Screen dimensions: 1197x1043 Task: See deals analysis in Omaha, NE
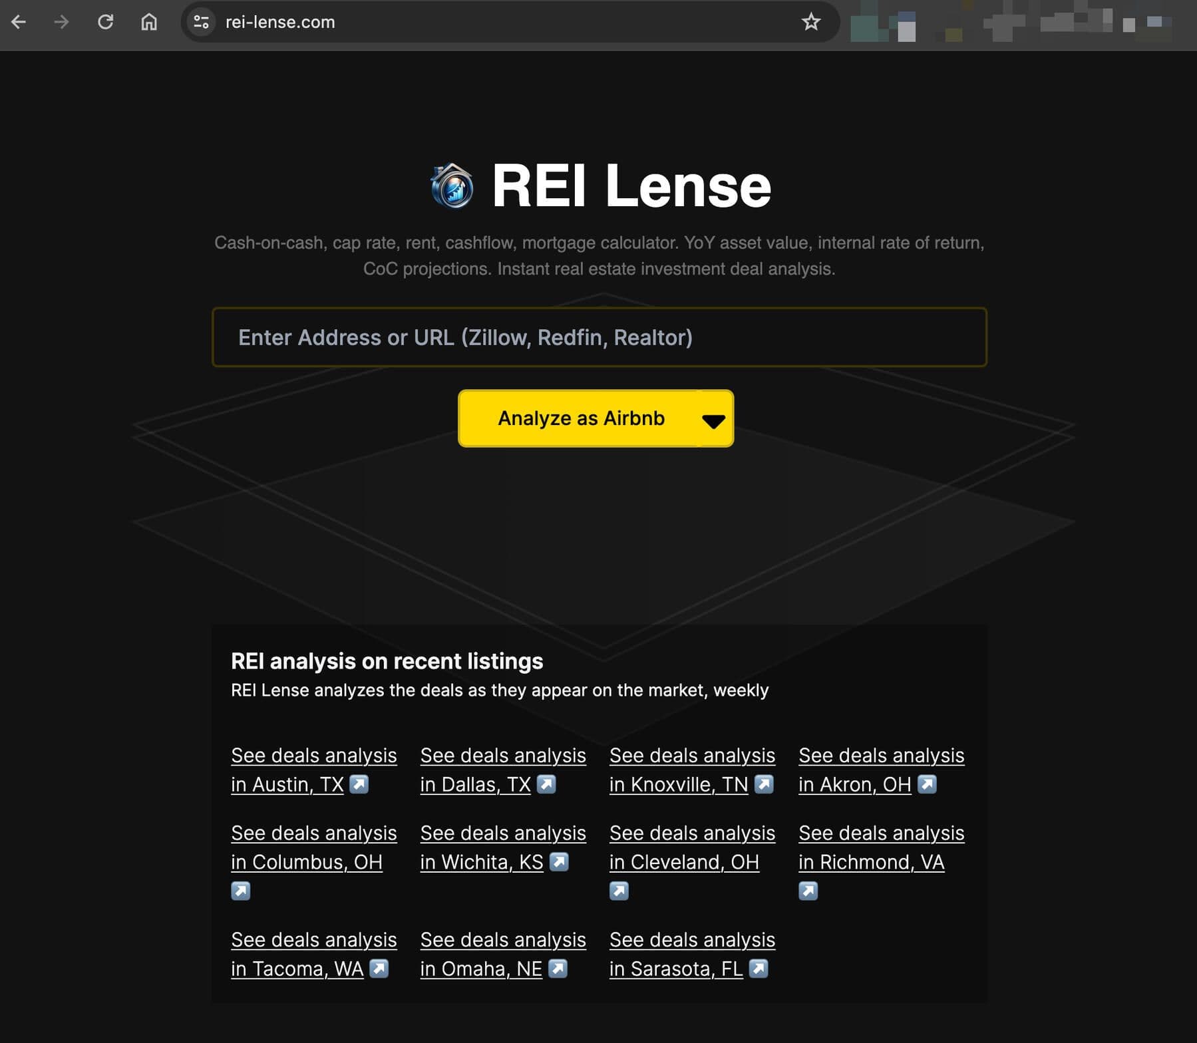click(502, 954)
